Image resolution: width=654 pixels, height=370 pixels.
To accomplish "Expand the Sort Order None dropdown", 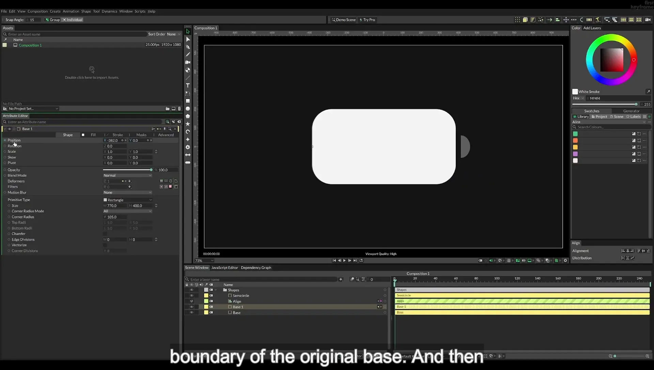I will point(174,34).
